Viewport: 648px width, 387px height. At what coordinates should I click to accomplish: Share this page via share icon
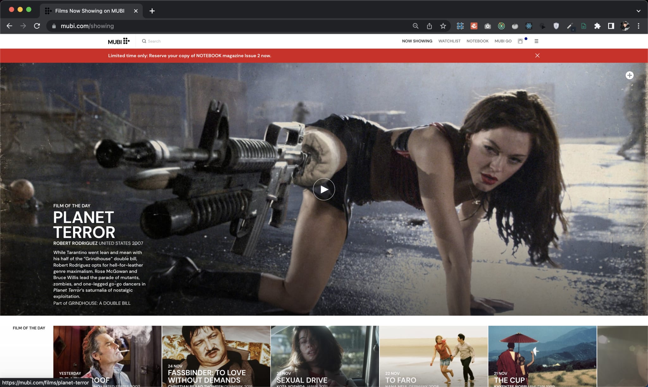click(429, 26)
